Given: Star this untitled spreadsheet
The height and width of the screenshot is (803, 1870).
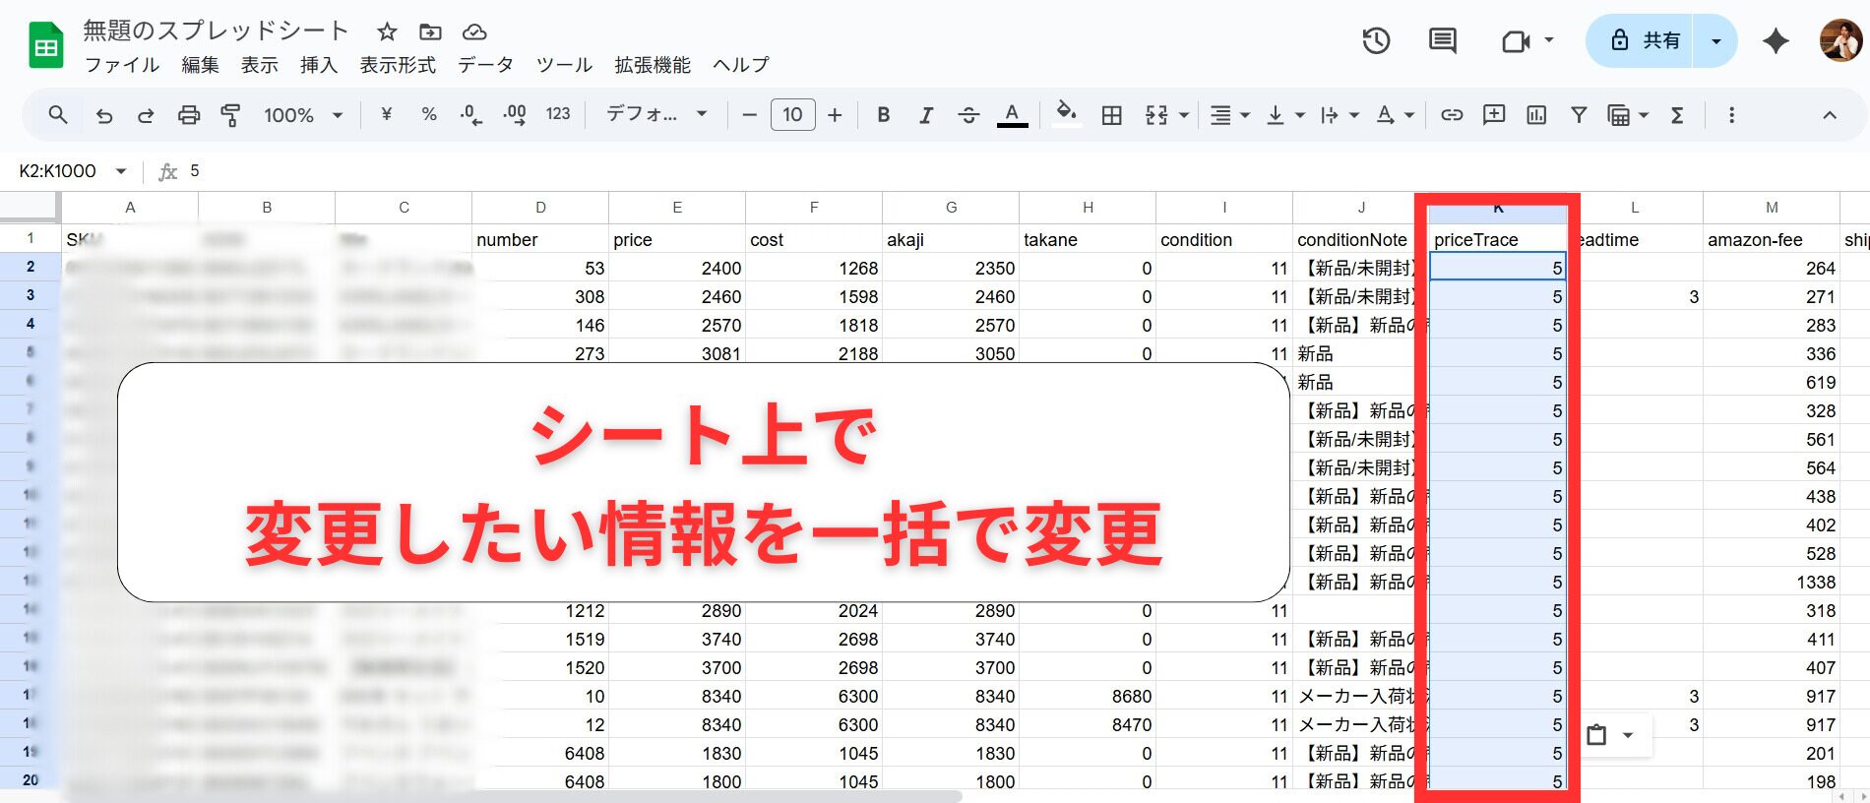Looking at the screenshot, I should 387,31.
